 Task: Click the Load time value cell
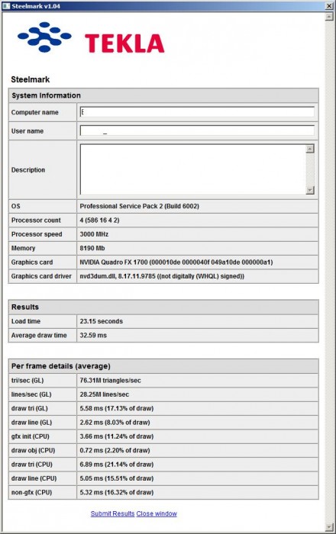click(198, 321)
